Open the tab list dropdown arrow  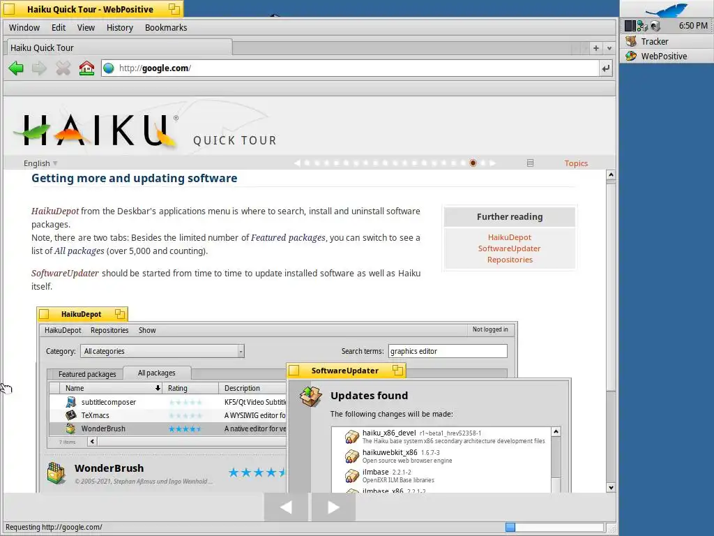click(x=609, y=48)
